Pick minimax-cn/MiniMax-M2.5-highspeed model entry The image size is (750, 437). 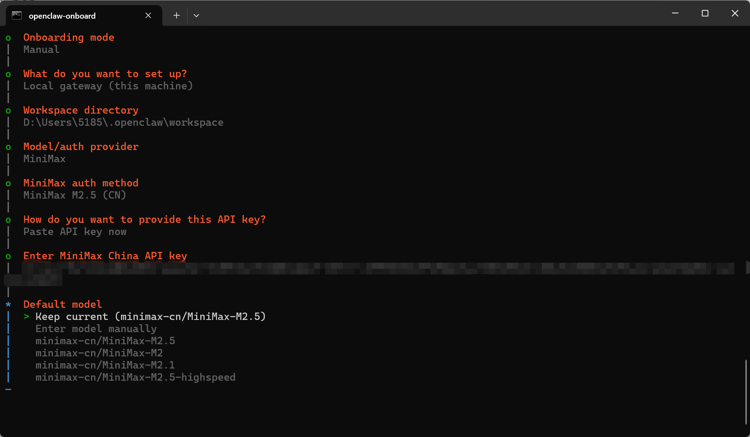(135, 377)
